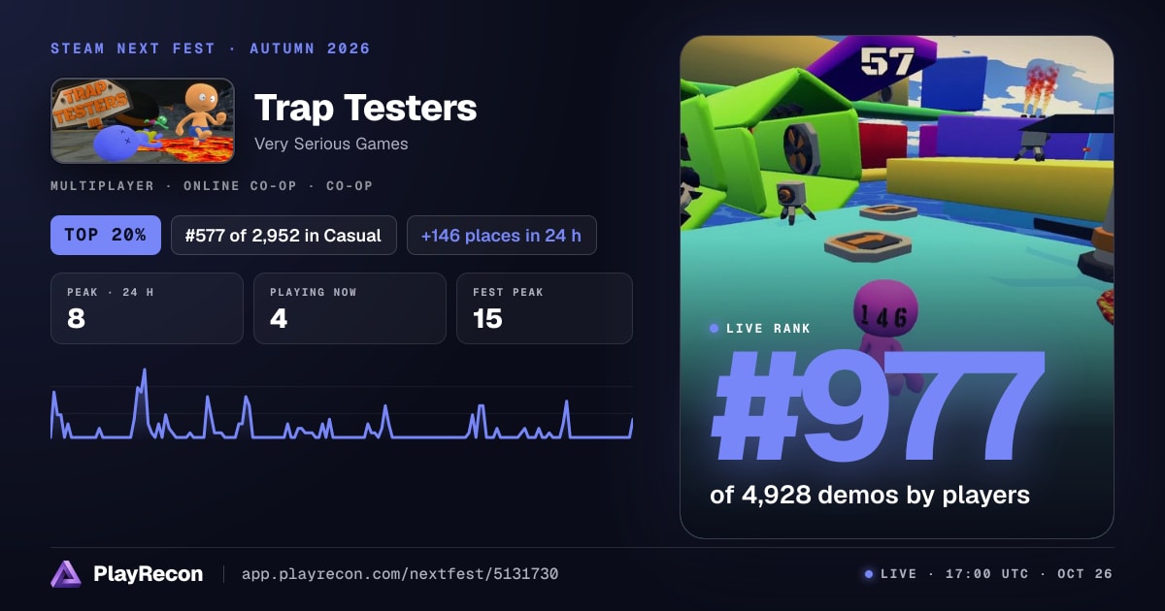Click the player count sparkline chart
The image size is (1165, 611).
click(x=342, y=403)
